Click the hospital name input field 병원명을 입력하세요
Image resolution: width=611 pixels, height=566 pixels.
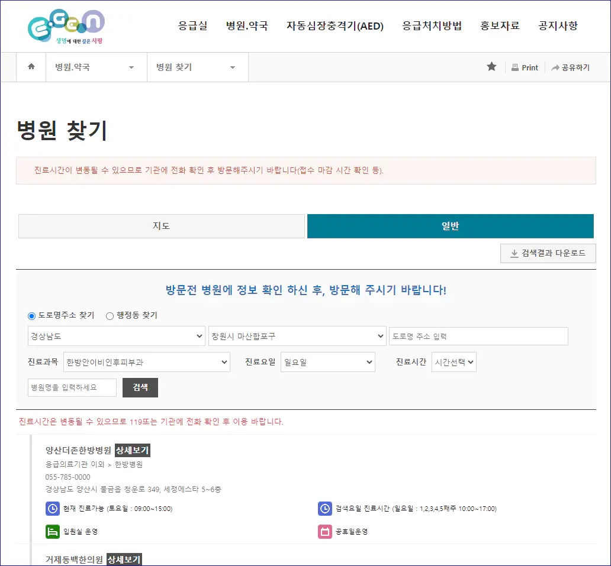72,387
